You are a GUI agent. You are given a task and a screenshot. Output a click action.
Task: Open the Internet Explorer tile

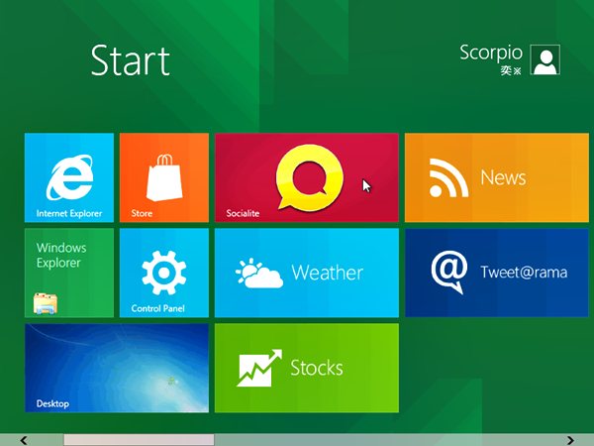pyautogui.click(x=69, y=177)
